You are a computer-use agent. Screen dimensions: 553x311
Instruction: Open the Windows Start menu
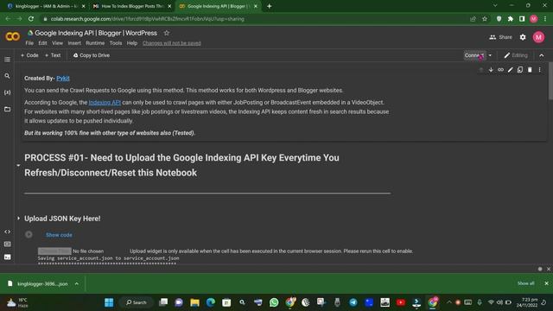click(109, 302)
